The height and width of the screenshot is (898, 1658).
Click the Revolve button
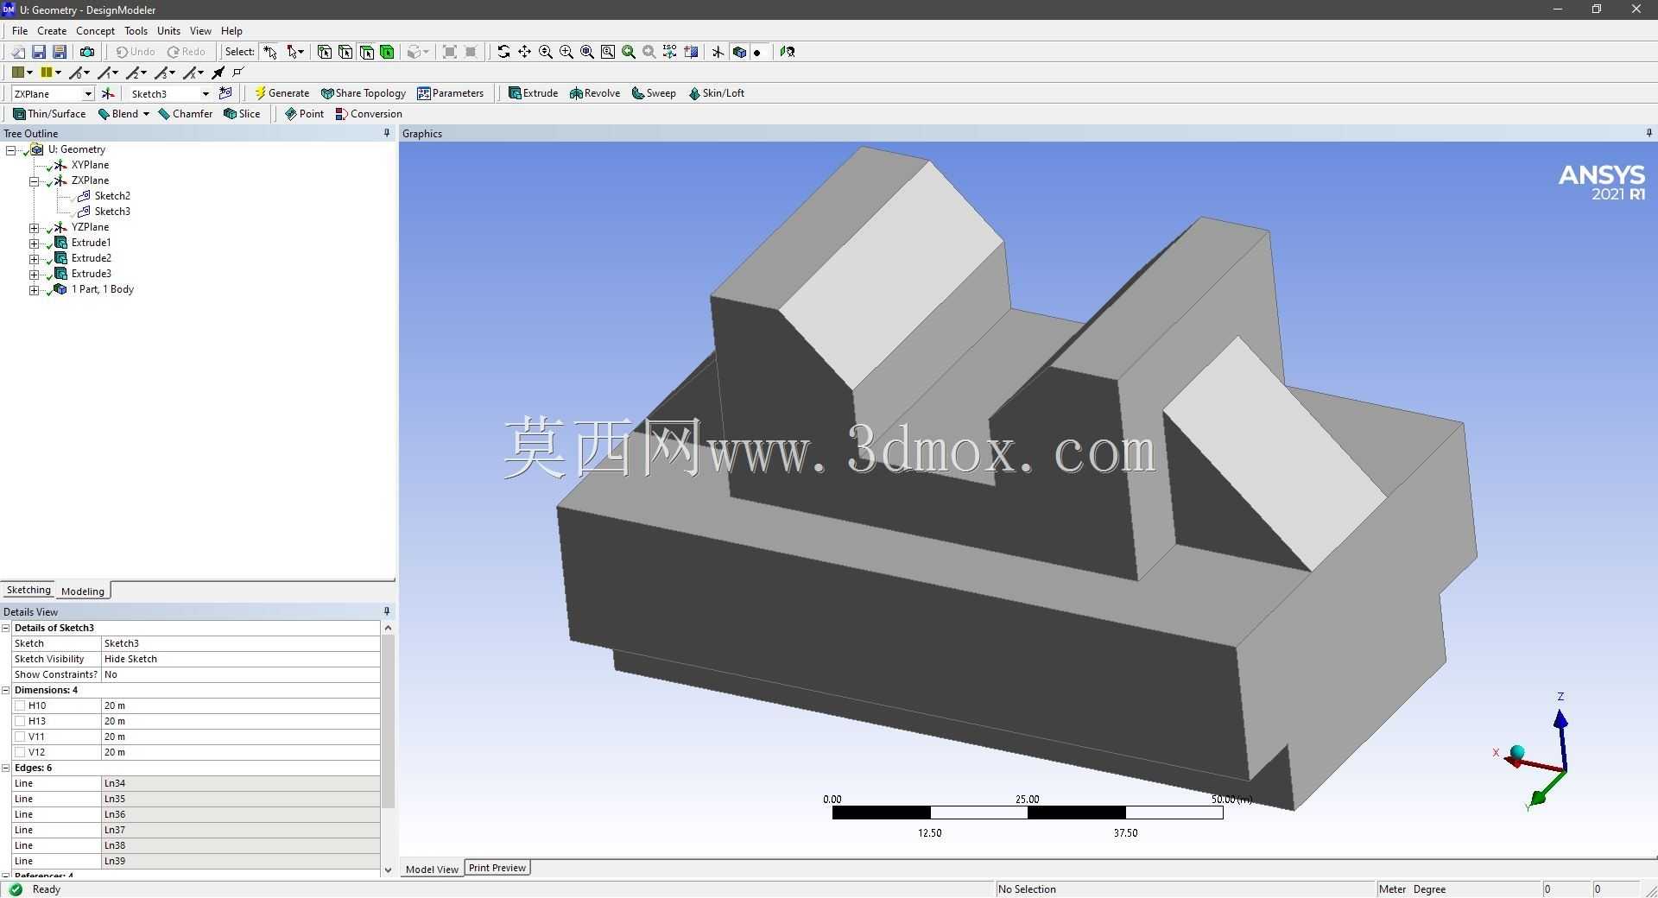click(595, 93)
